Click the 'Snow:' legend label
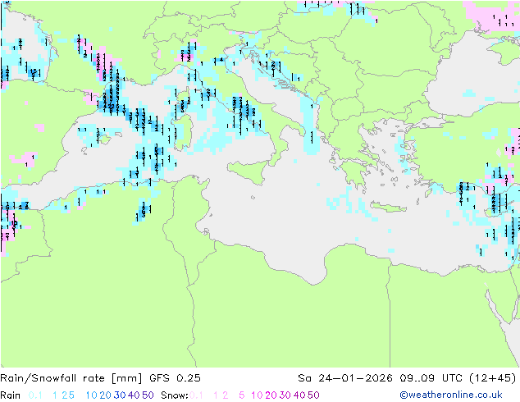Image resolution: width=520 pixels, height=402 pixels. click(175, 395)
